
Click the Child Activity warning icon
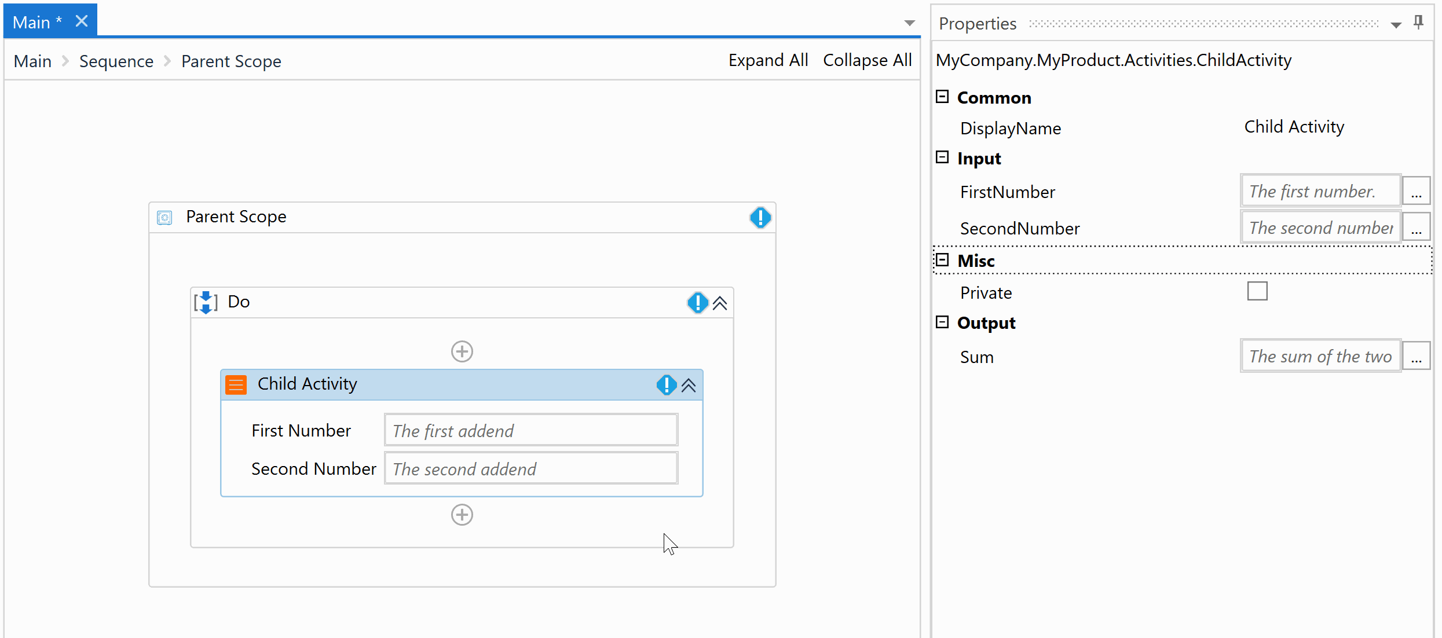(x=666, y=385)
